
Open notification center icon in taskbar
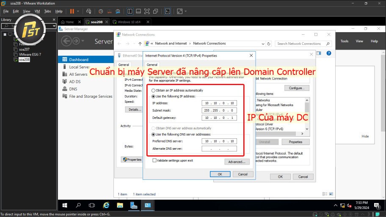pos(377,205)
